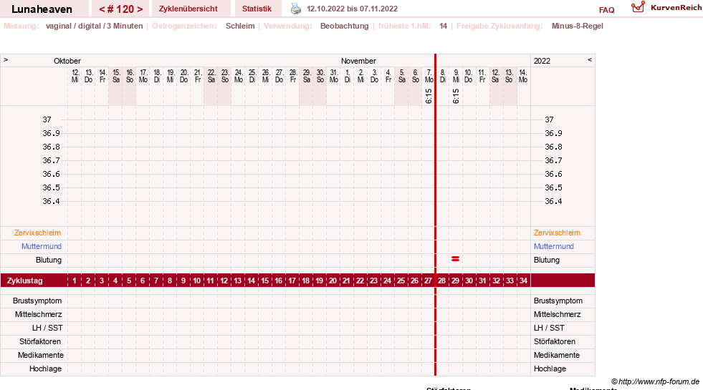This screenshot has width=703, height=390.
Task: Click the Beobachtung value
Action: coord(344,26)
